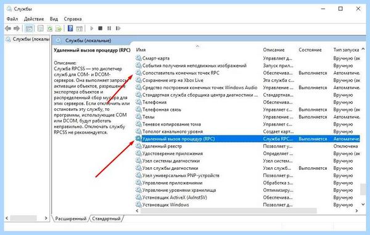370x235 pixels.
Task: Click the gear icon beside Темы
Action: tap(139, 116)
